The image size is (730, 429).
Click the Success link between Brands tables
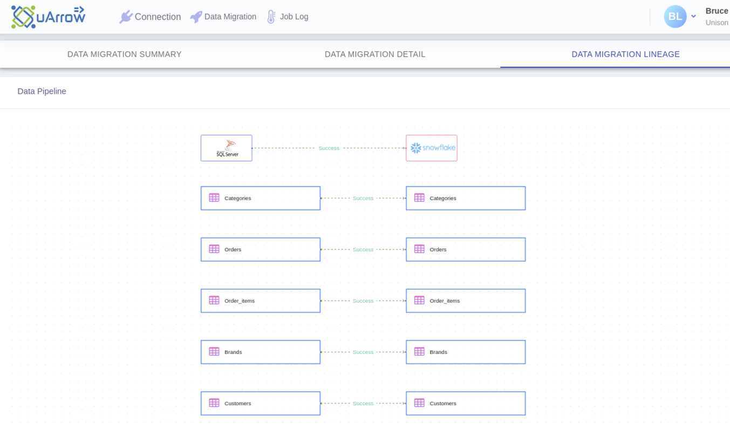[x=363, y=352]
